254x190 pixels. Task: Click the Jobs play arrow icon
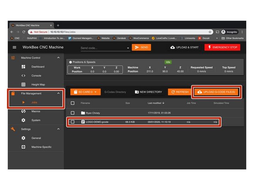24,102
